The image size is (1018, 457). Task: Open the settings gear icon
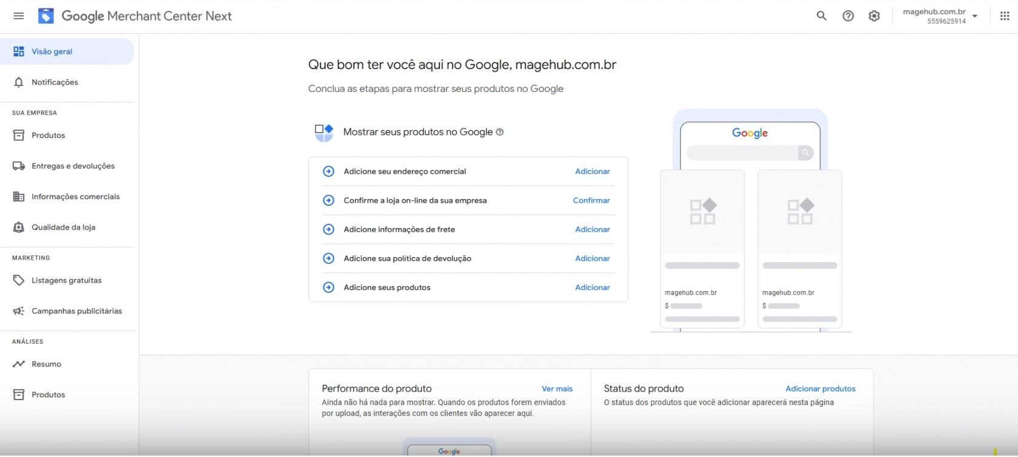click(874, 16)
